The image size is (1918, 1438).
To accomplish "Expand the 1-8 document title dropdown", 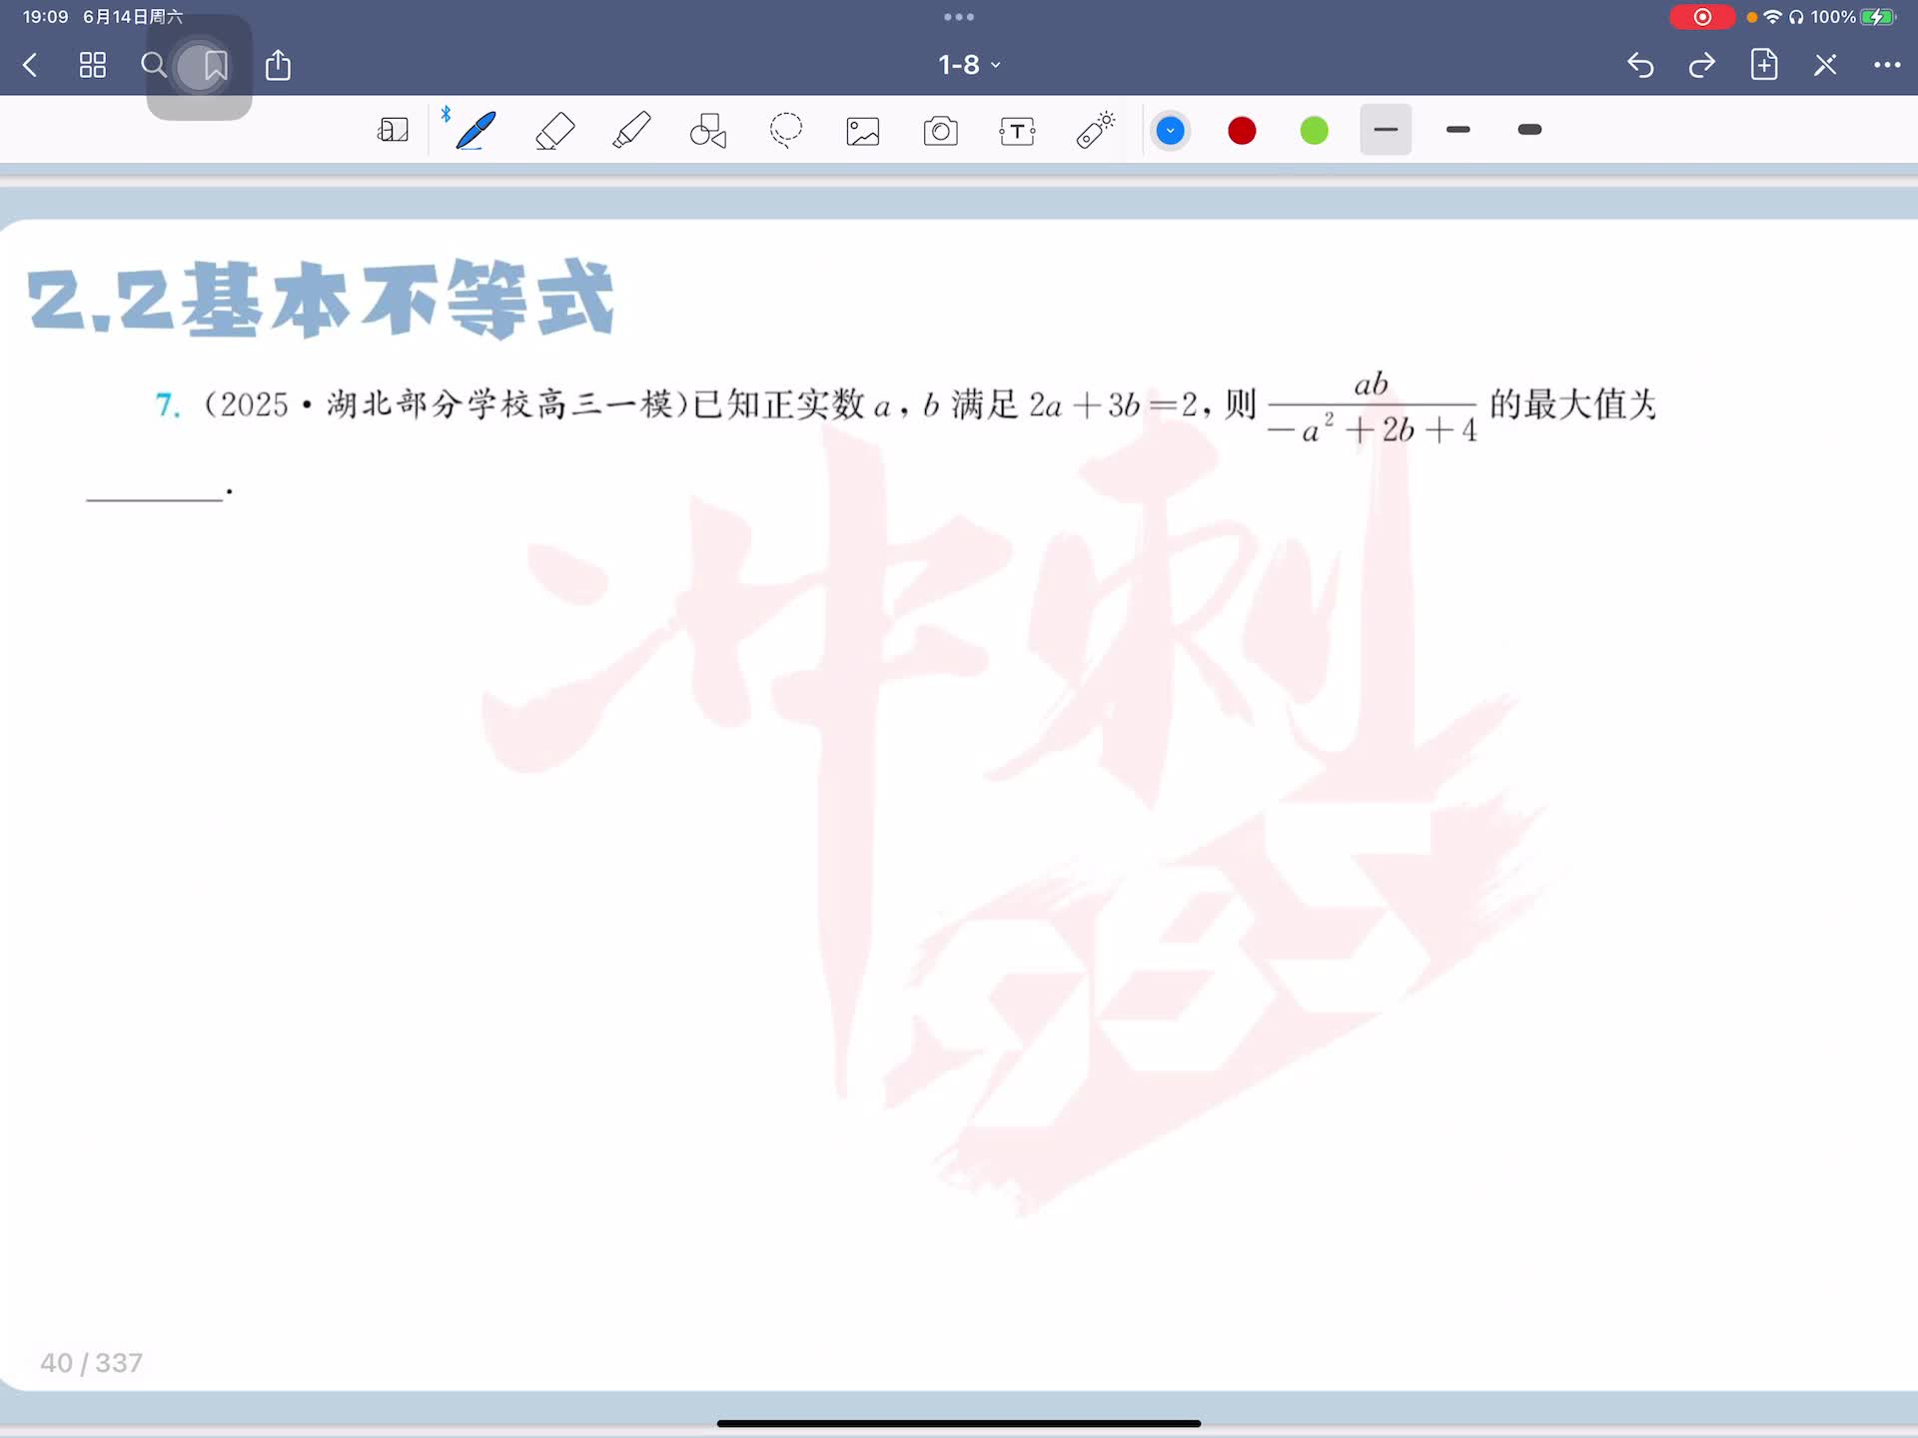I will click(968, 65).
